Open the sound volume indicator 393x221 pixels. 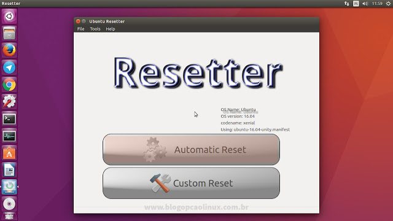[x=365, y=4]
